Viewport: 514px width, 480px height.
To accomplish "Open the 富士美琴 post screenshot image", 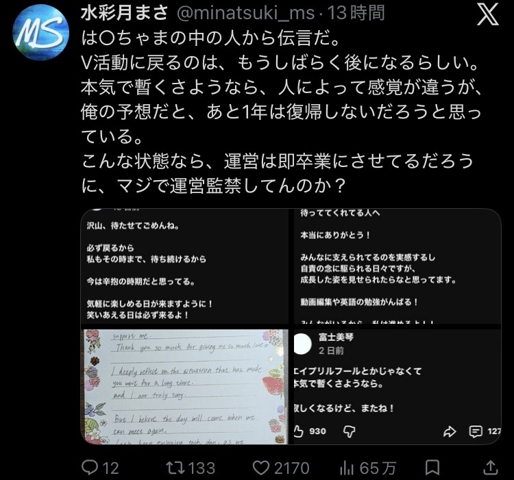I will click(397, 387).
